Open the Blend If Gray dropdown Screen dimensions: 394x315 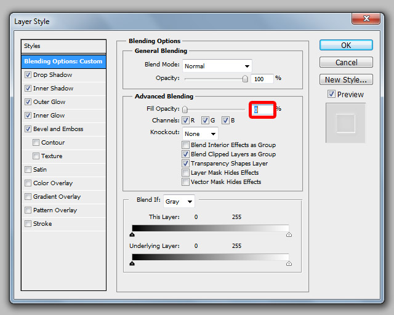tap(179, 201)
